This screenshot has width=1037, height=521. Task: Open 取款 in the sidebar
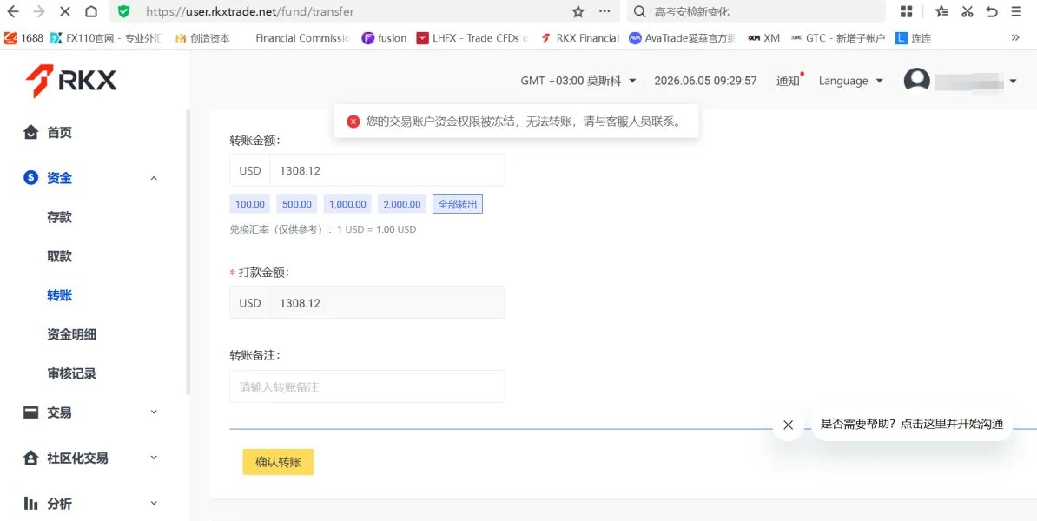pyautogui.click(x=60, y=256)
